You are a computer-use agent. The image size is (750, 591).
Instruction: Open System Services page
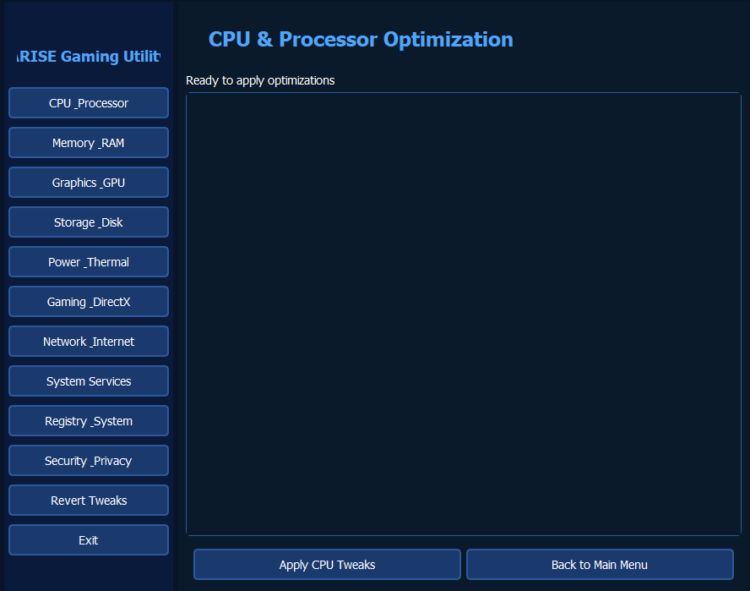89,381
